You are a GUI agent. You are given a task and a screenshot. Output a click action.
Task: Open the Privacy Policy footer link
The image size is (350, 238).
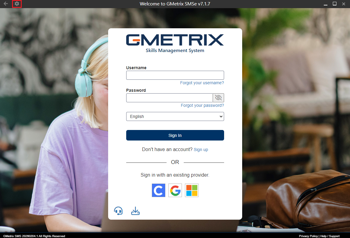pyautogui.click(x=308, y=236)
